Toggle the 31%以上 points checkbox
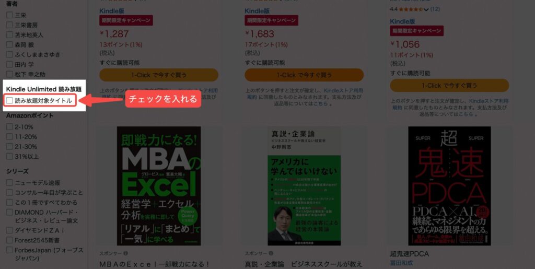This screenshot has width=535, height=269. click(9, 157)
